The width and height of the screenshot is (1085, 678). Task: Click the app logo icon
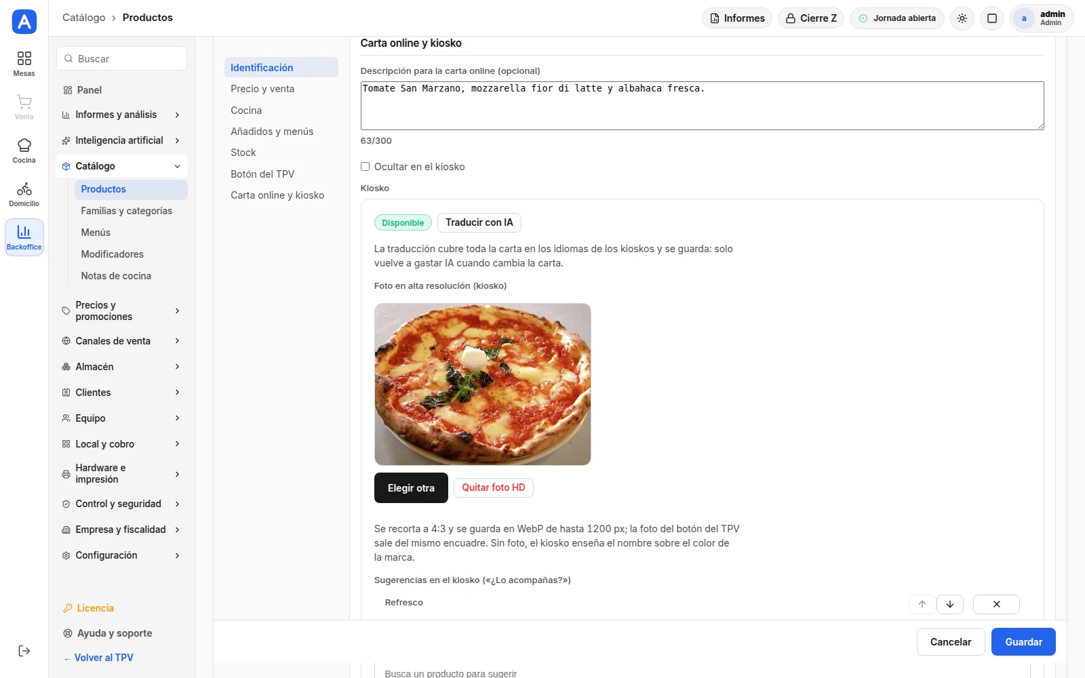coord(24,22)
